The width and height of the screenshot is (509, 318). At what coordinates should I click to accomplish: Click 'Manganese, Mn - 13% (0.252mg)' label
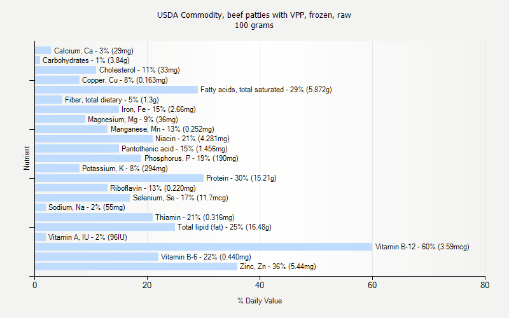(162, 129)
